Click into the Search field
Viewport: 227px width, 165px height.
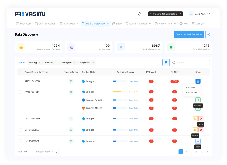(192, 63)
